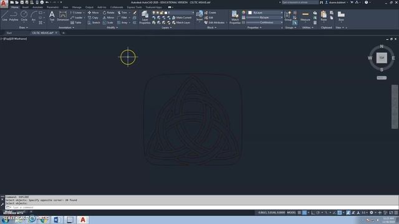Toggle drawing grid display in status bar
Image resolution: width=399 pixels, height=224 pixels.
[299, 213]
